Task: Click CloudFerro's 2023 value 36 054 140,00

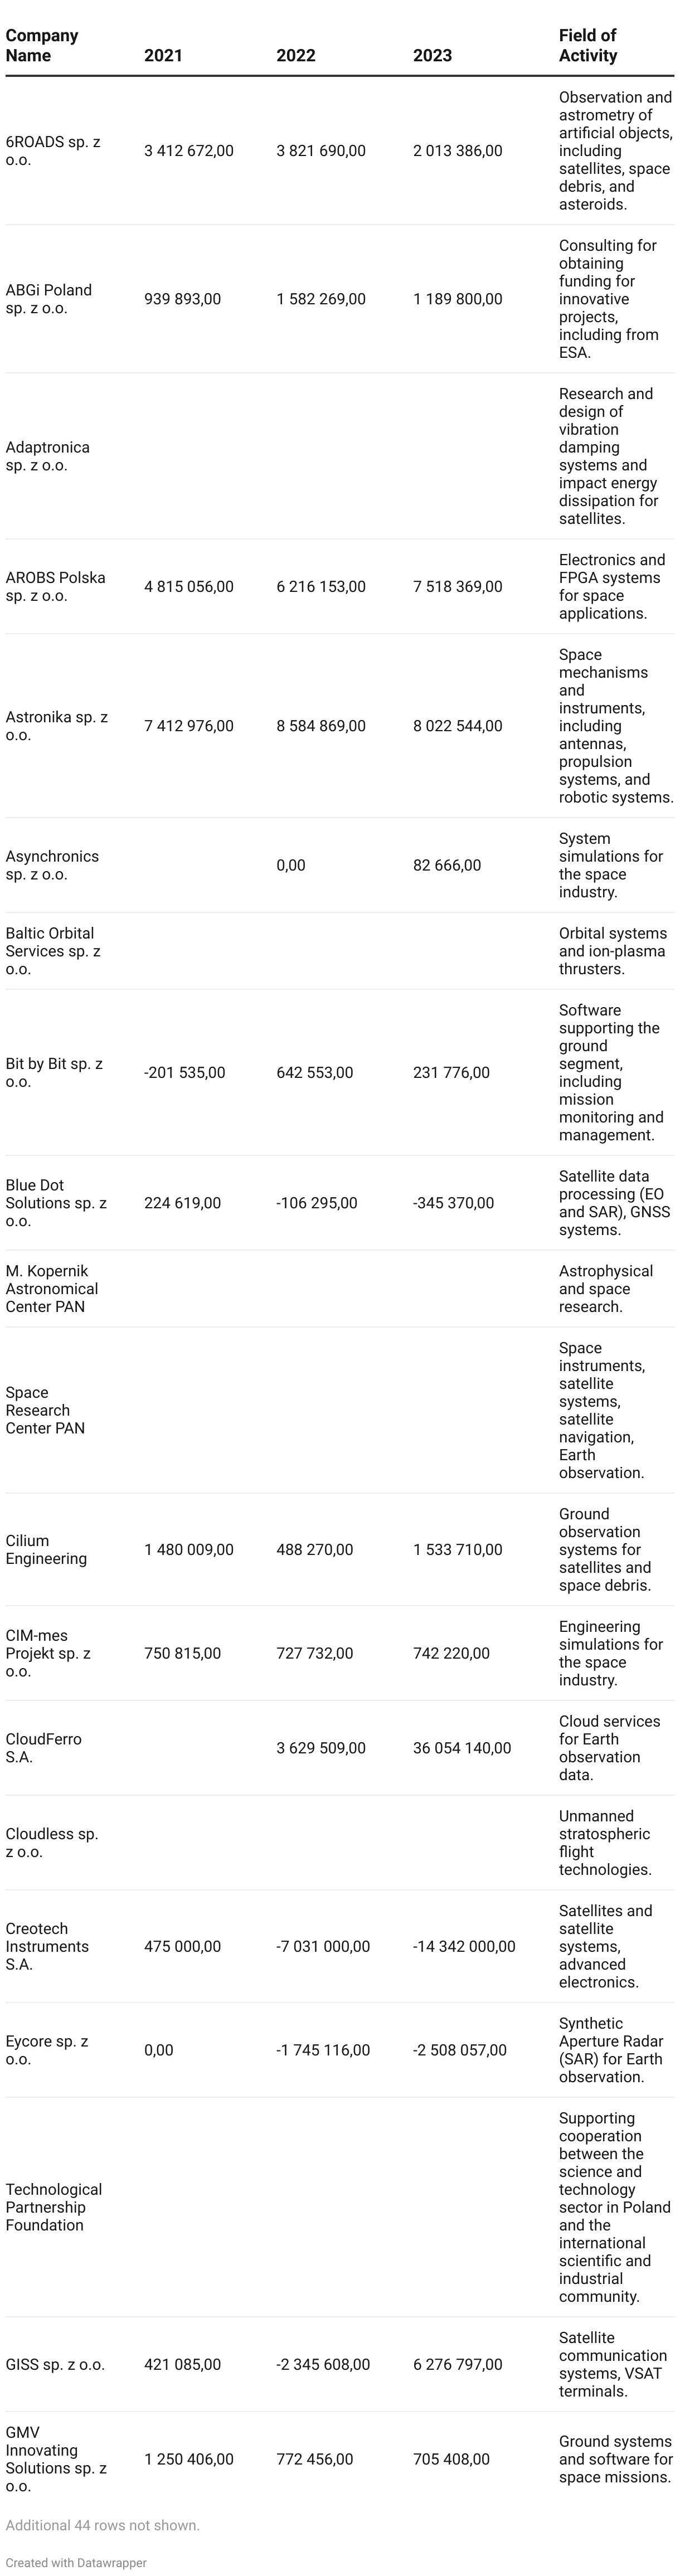Action: [x=462, y=1748]
